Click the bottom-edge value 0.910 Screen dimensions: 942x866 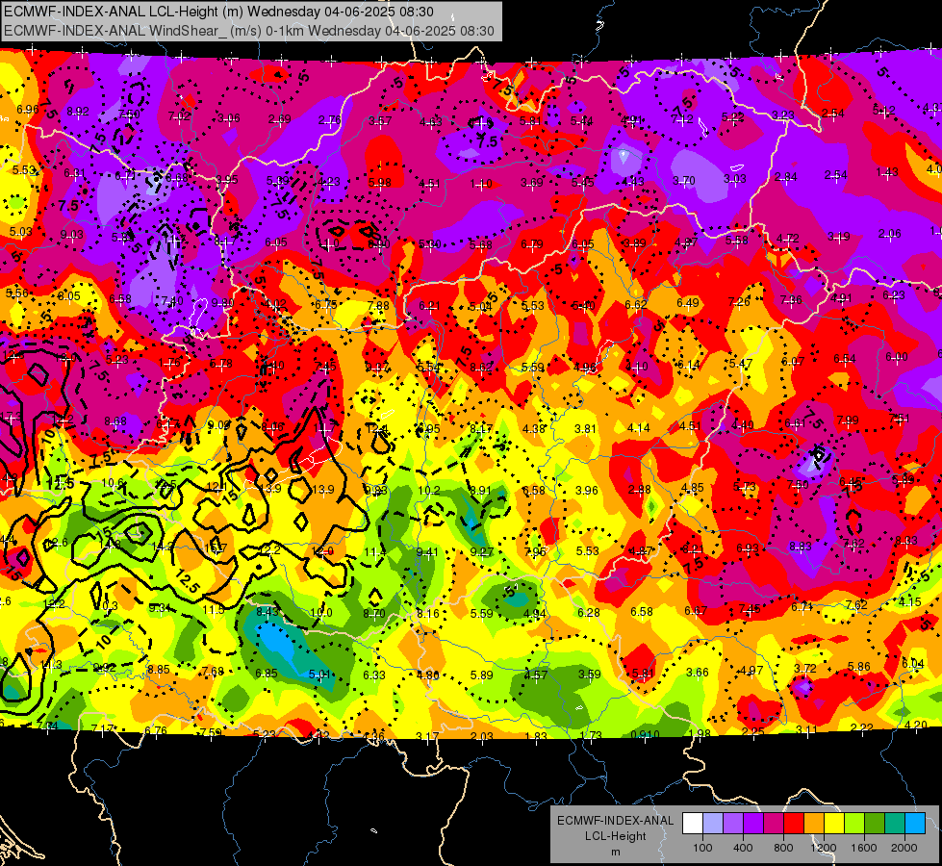coord(646,734)
